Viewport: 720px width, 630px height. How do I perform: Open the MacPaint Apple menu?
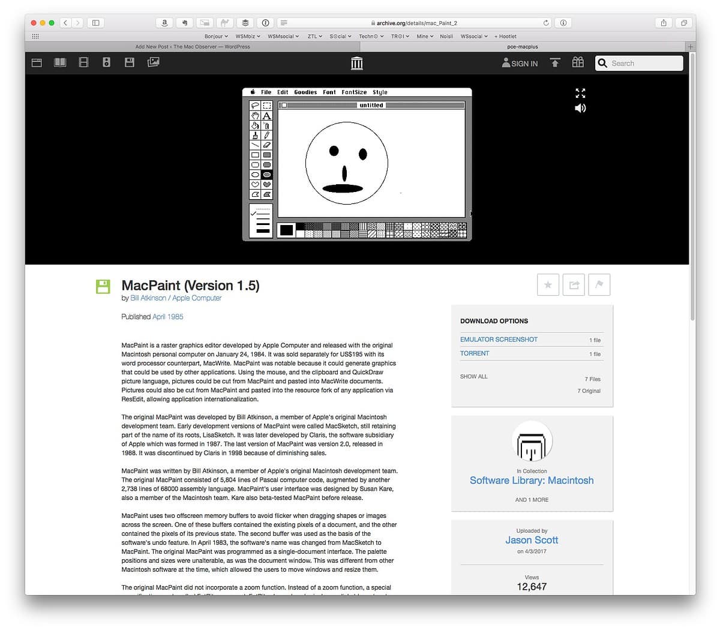point(253,92)
